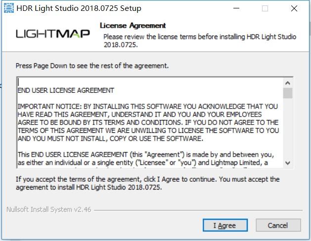The height and width of the screenshot is (241, 311).
Task: Place cursor at start of the license text box
Action: click(19, 82)
